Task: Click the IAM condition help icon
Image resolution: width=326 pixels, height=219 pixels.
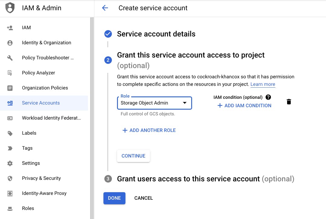Action: (268, 97)
